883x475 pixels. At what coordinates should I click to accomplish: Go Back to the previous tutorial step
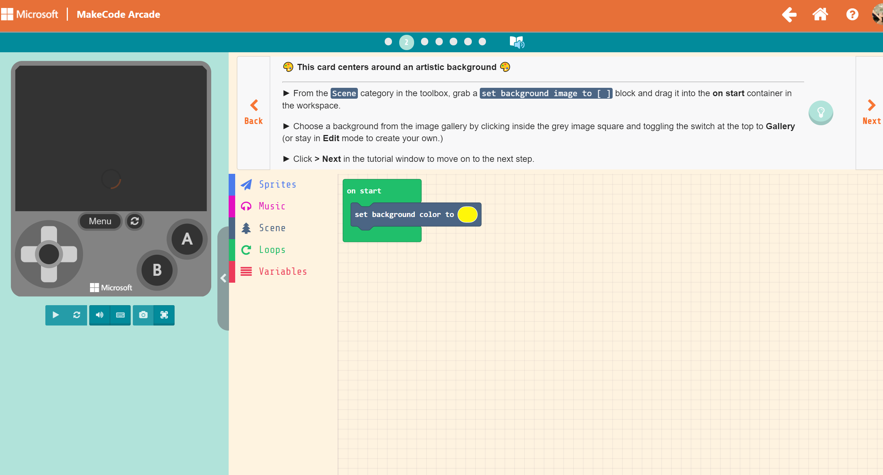[253, 111]
